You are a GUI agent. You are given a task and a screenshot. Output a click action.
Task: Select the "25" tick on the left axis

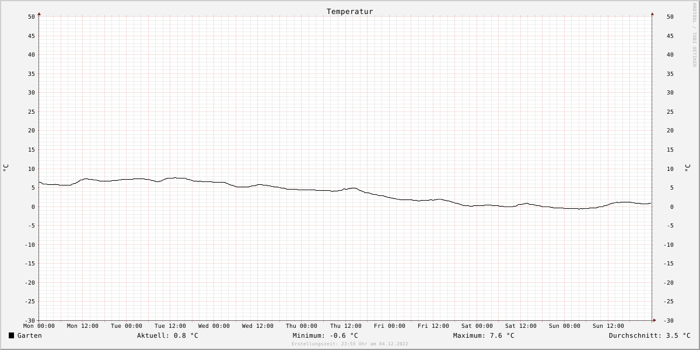32,111
